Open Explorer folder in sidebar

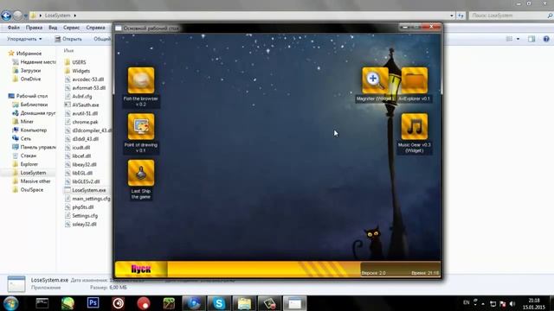pos(25,164)
